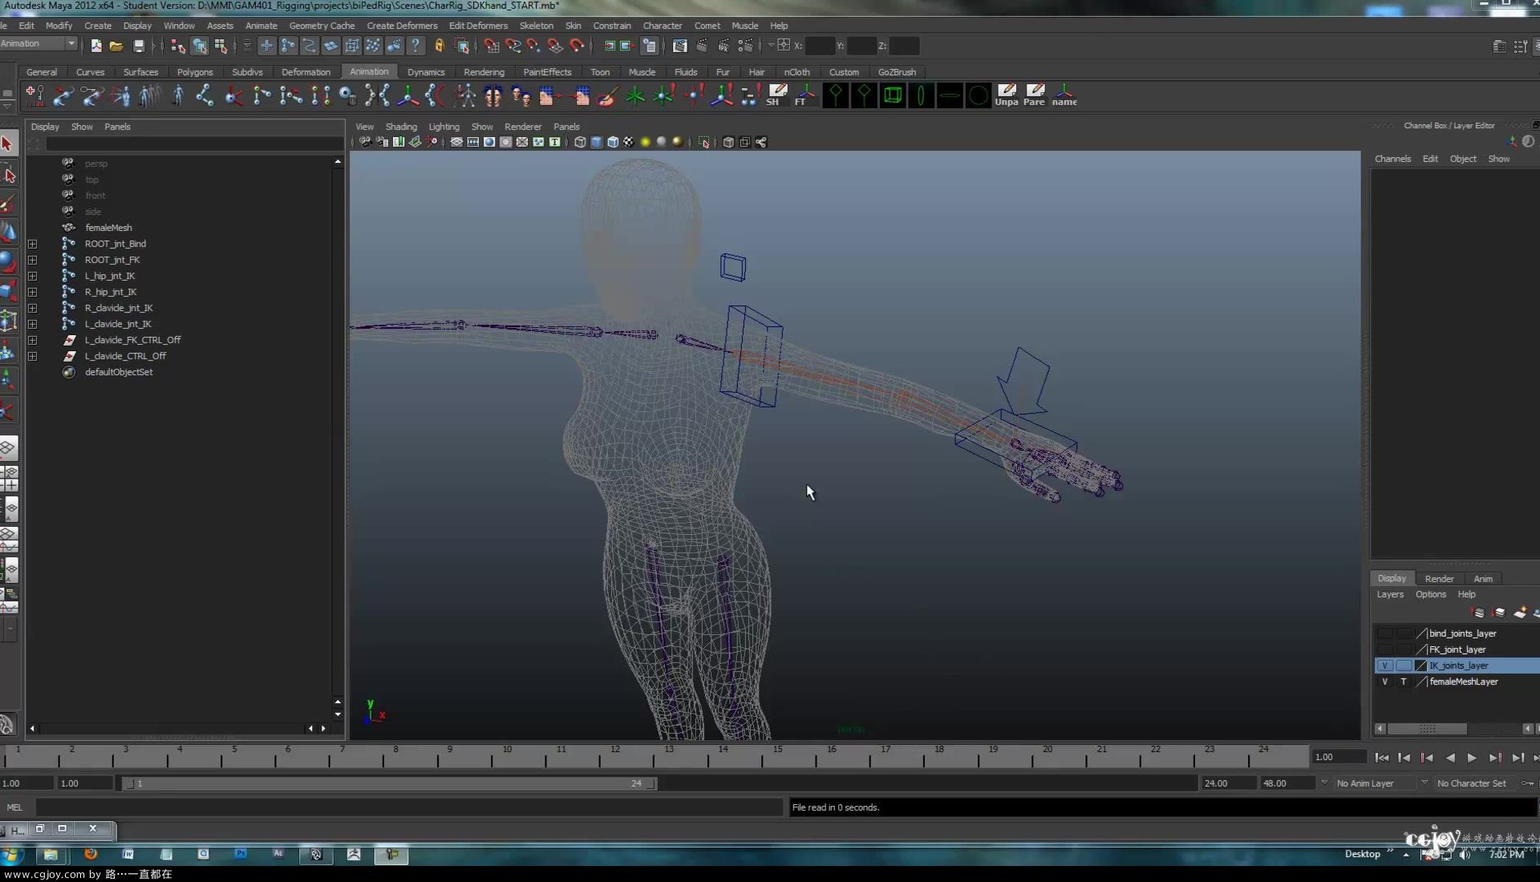Click the green circle control curve shelf icon

978,95
